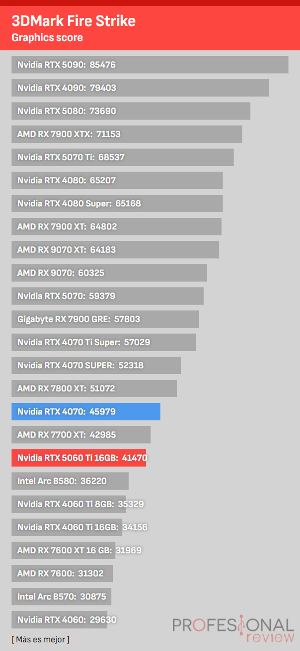Click the 3DMark Fire Strike title
The height and width of the screenshot is (651, 300).
(x=74, y=20)
